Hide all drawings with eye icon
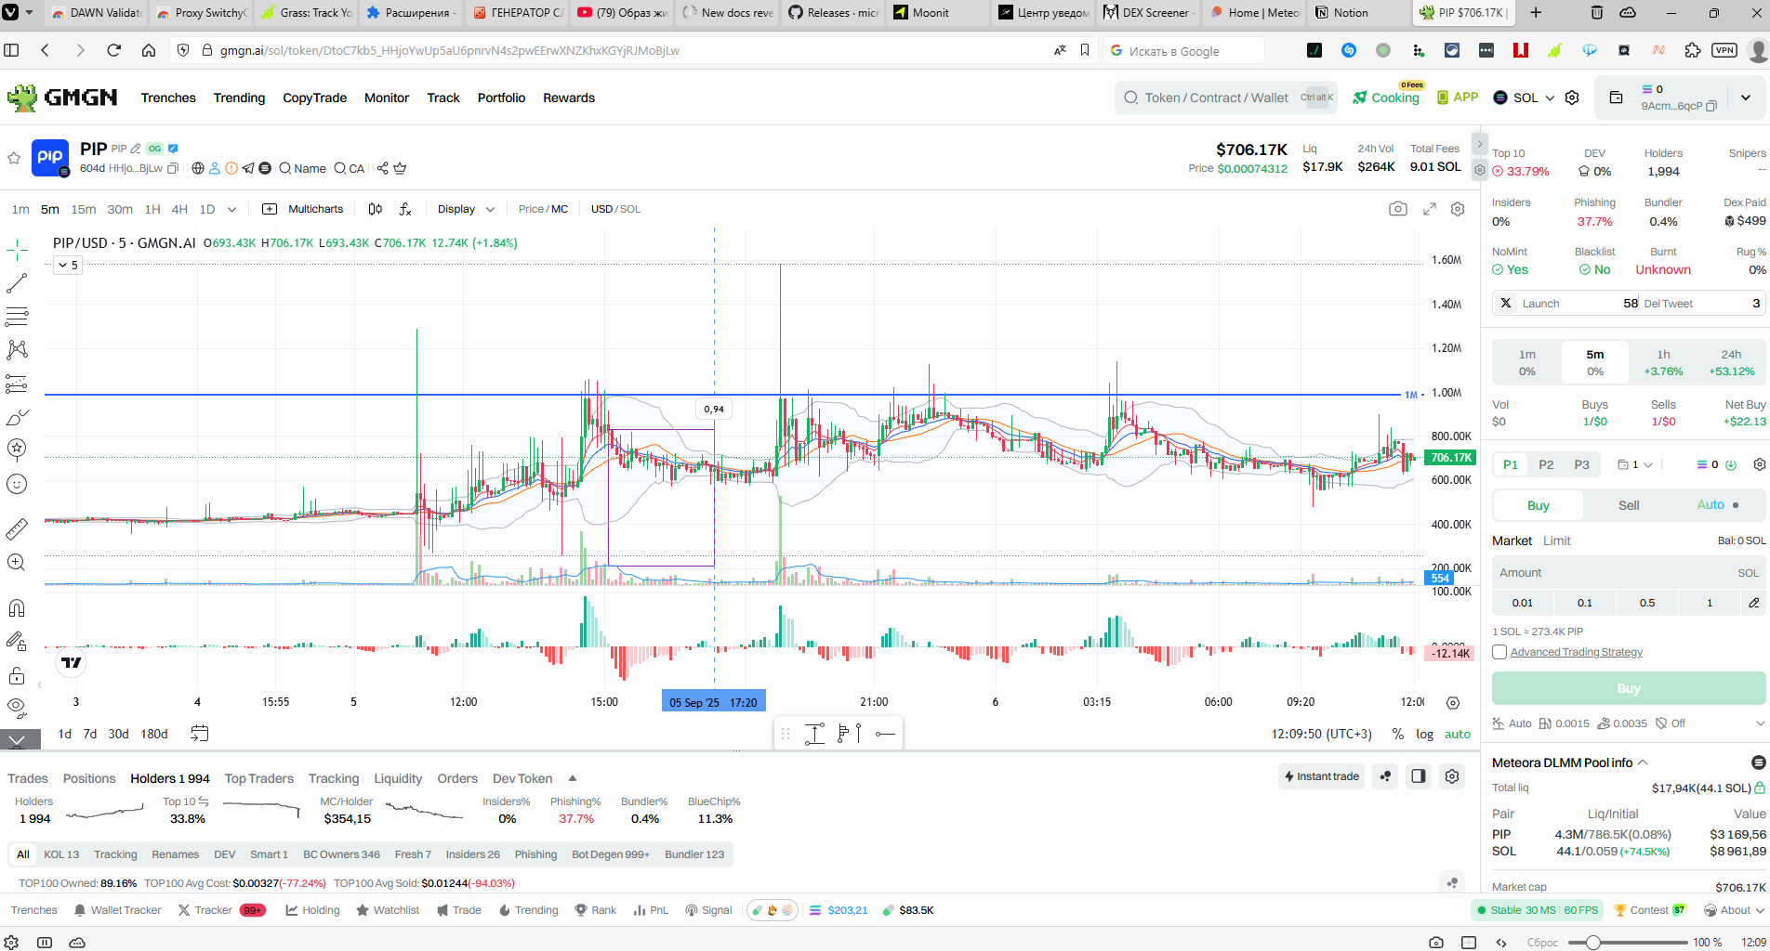This screenshot has width=1770, height=951. click(x=17, y=709)
